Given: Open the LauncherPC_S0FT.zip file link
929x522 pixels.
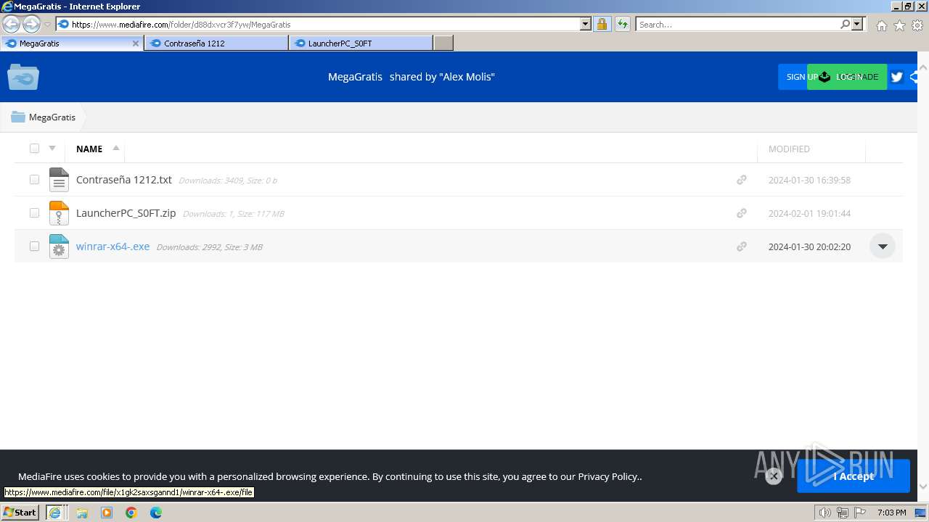Looking at the screenshot, I should pos(126,213).
